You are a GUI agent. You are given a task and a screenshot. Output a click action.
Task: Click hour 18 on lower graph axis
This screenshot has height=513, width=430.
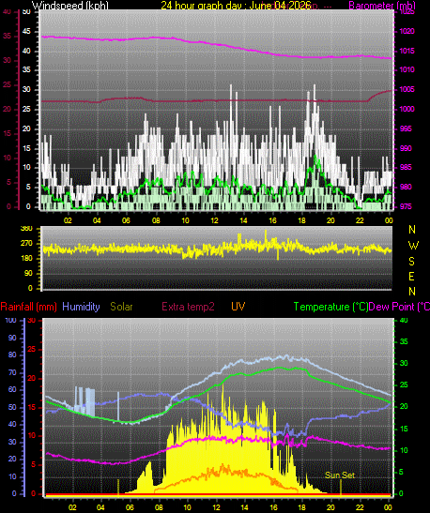[x=301, y=507]
